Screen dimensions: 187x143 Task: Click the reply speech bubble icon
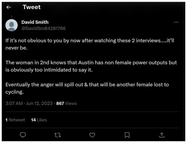pos(23,135)
